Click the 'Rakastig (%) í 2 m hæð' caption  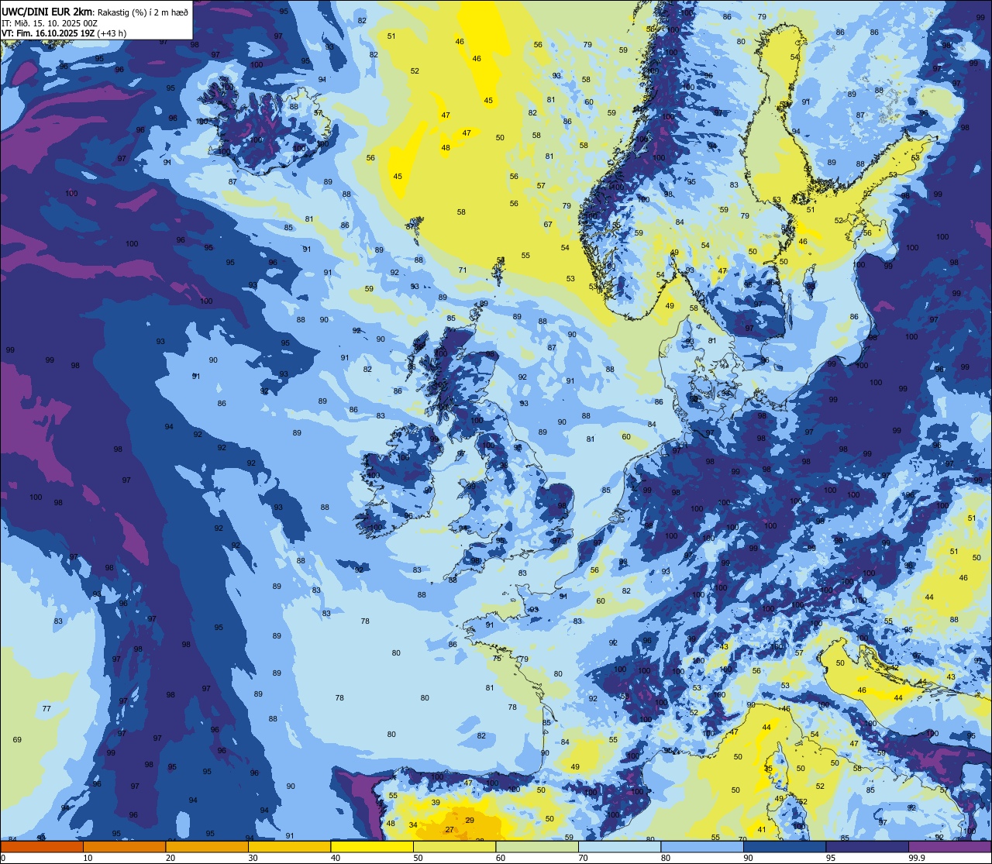click(142, 12)
